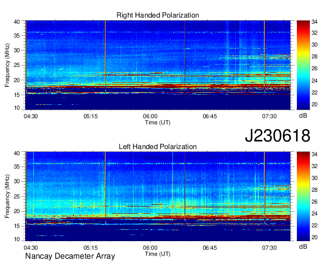Click inside the Left Handed Polarization spectrogram
The image size is (323, 262).
(x=158, y=196)
